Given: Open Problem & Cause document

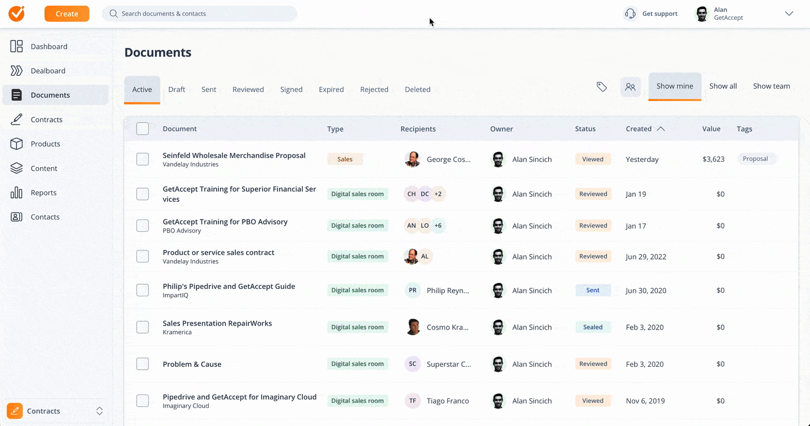Looking at the screenshot, I should 192,364.
